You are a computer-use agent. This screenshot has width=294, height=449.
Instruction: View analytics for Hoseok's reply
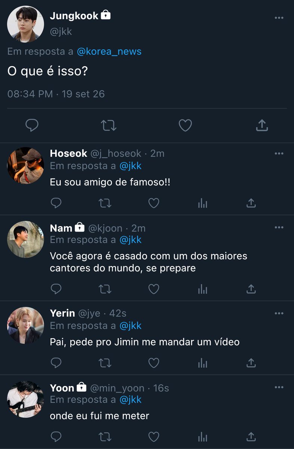pyautogui.click(x=202, y=203)
